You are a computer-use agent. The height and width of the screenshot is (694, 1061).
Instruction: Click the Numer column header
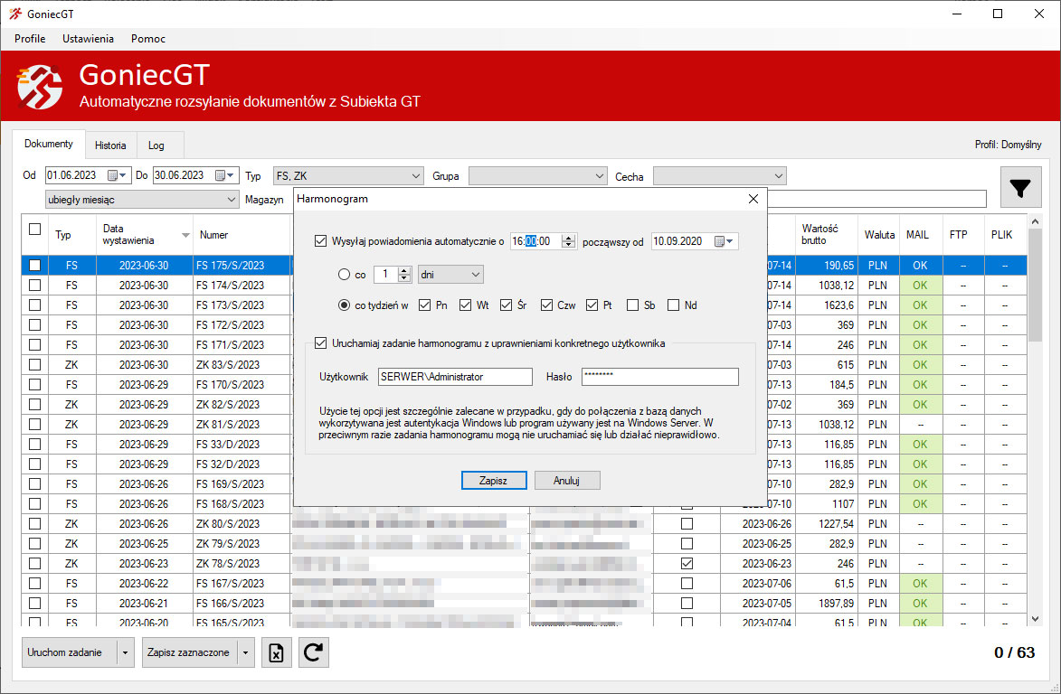coord(242,234)
